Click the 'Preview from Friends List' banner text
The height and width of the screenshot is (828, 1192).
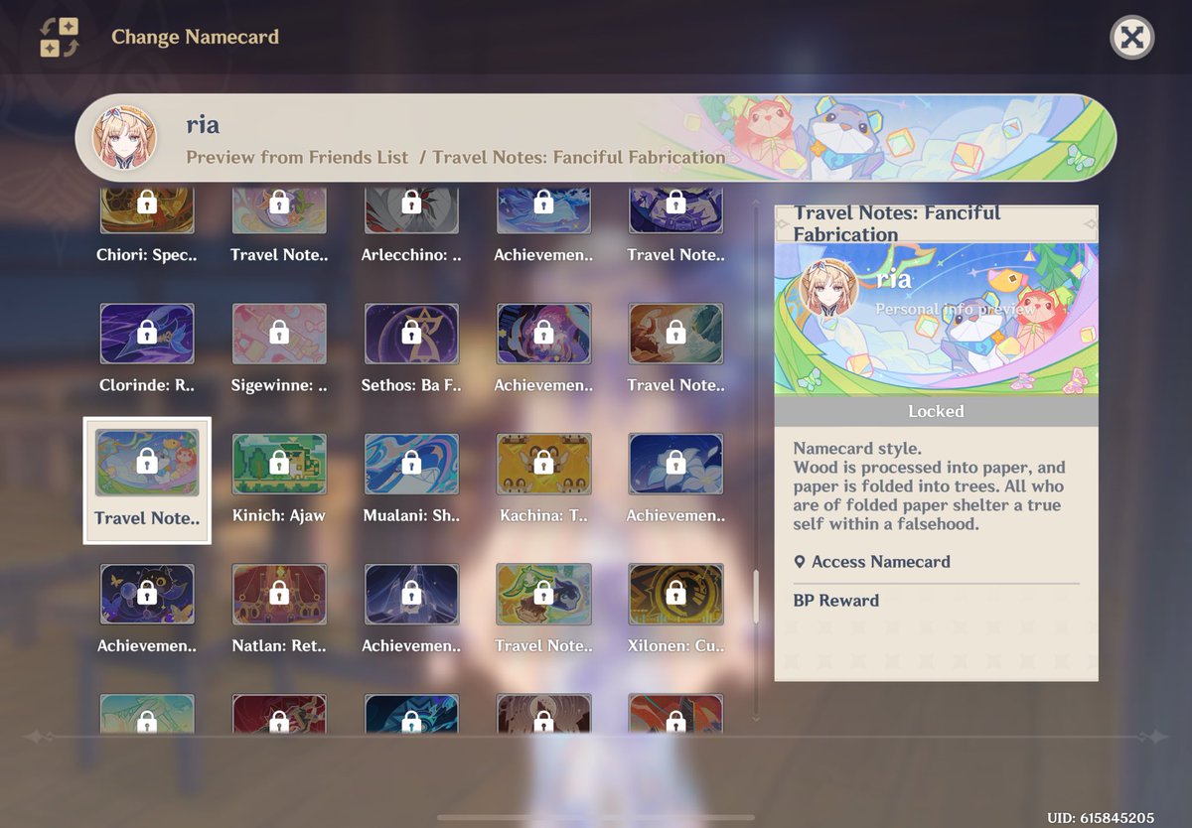coord(297,157)
